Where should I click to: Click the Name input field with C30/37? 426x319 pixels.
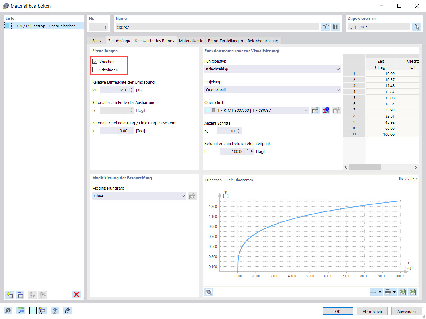[x=218, y=27]
